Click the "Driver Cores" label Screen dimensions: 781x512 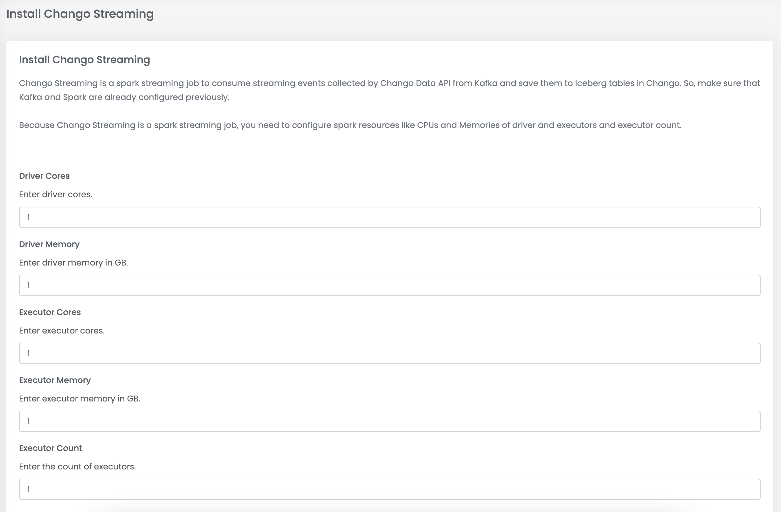pyautogui.click(x=44, y=176)
